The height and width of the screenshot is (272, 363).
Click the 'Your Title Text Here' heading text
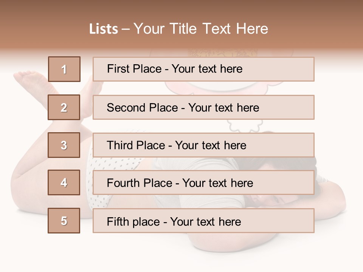[x=201, y=29]
